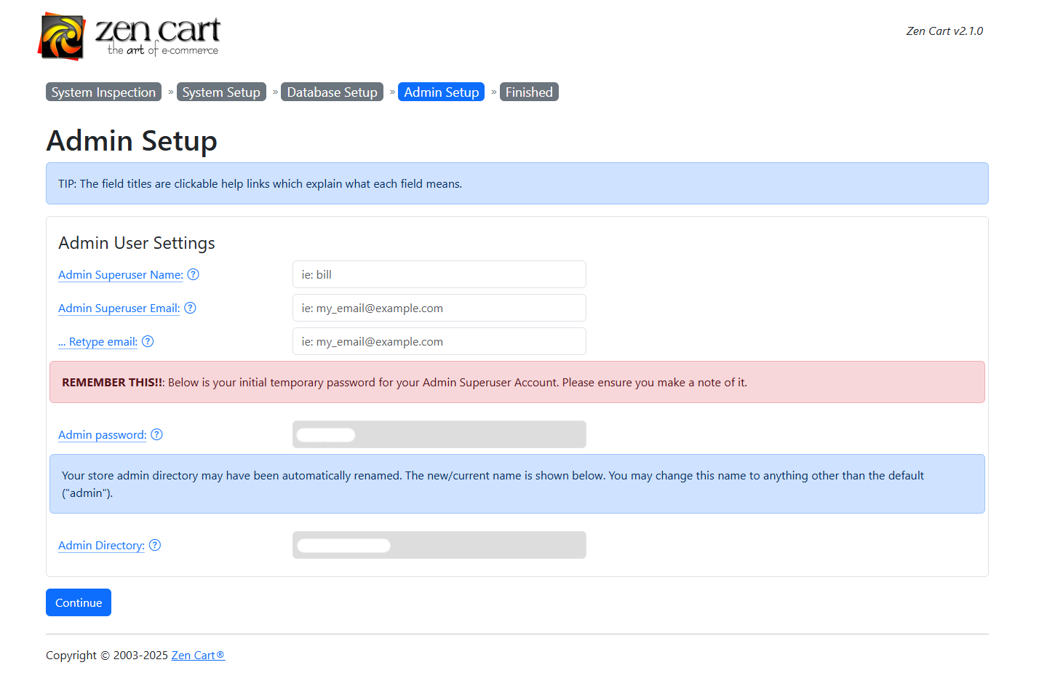The height and width of the screenshot is (681, 1039).
Task: Open the Admin Directory help link
Action: point(100,545)
